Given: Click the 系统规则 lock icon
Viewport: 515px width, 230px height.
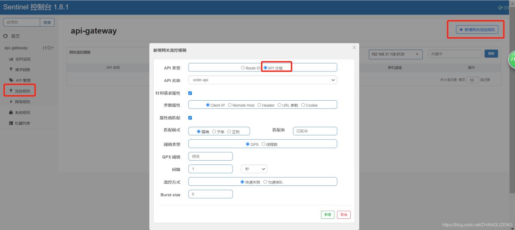Looking at the screenshot, I should [x=11, y=113].
